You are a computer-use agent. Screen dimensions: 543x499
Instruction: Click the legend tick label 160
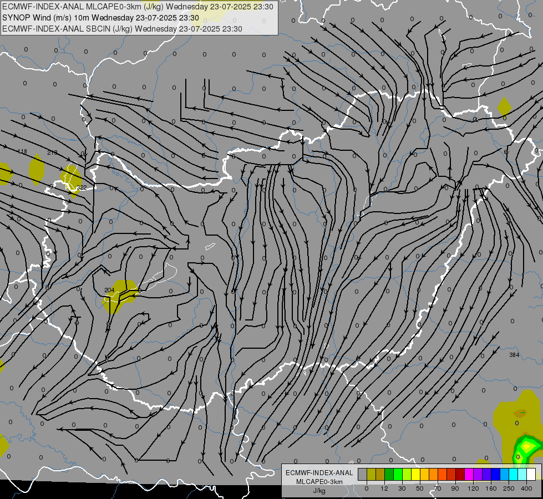pos(491,488)
